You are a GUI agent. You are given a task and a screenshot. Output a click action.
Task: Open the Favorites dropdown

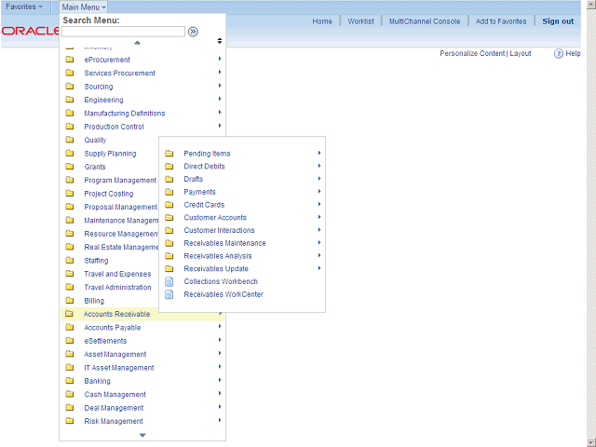24,7
